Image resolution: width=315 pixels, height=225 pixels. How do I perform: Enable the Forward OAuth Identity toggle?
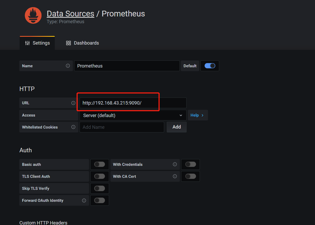(100, 200)
